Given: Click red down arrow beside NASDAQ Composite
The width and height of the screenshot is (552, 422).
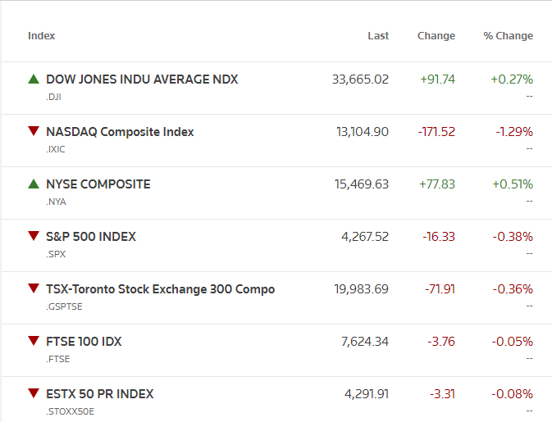Looking at the screenshot, I should coord(34,132).
